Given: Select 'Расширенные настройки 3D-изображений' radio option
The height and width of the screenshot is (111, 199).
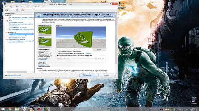Looking at the screenshot, I should point(58,53).
